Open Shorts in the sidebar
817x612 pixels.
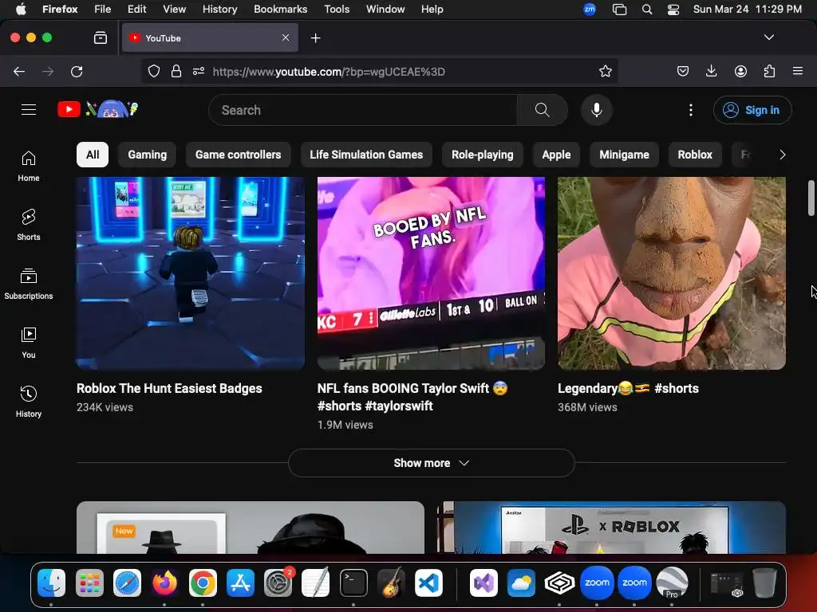point(29,225)
